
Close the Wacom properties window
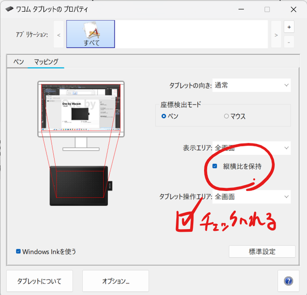coord(294,9)
